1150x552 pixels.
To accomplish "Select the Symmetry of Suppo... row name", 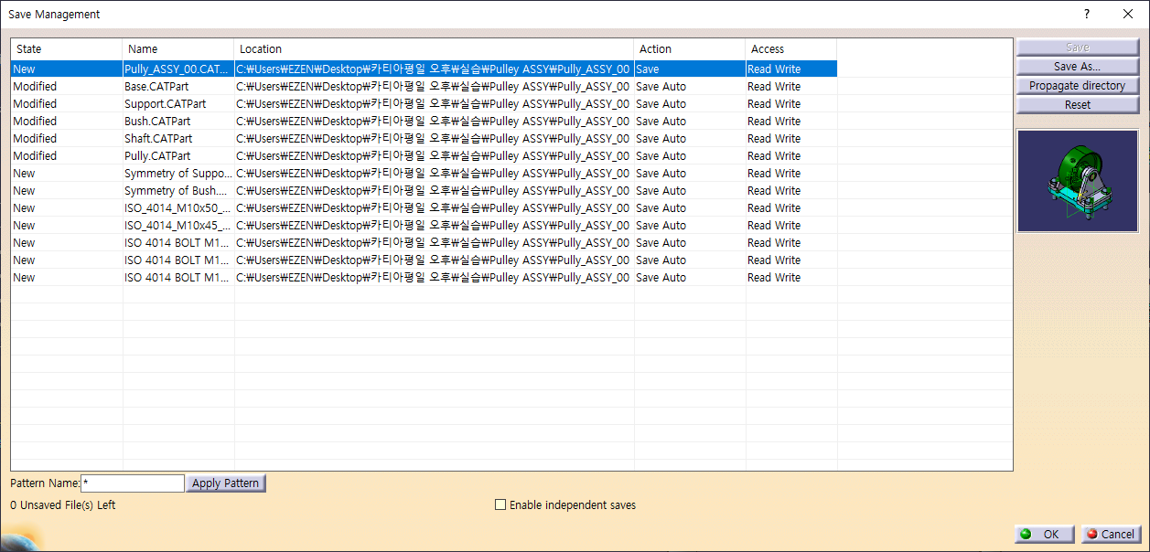I will coord(177,173).
